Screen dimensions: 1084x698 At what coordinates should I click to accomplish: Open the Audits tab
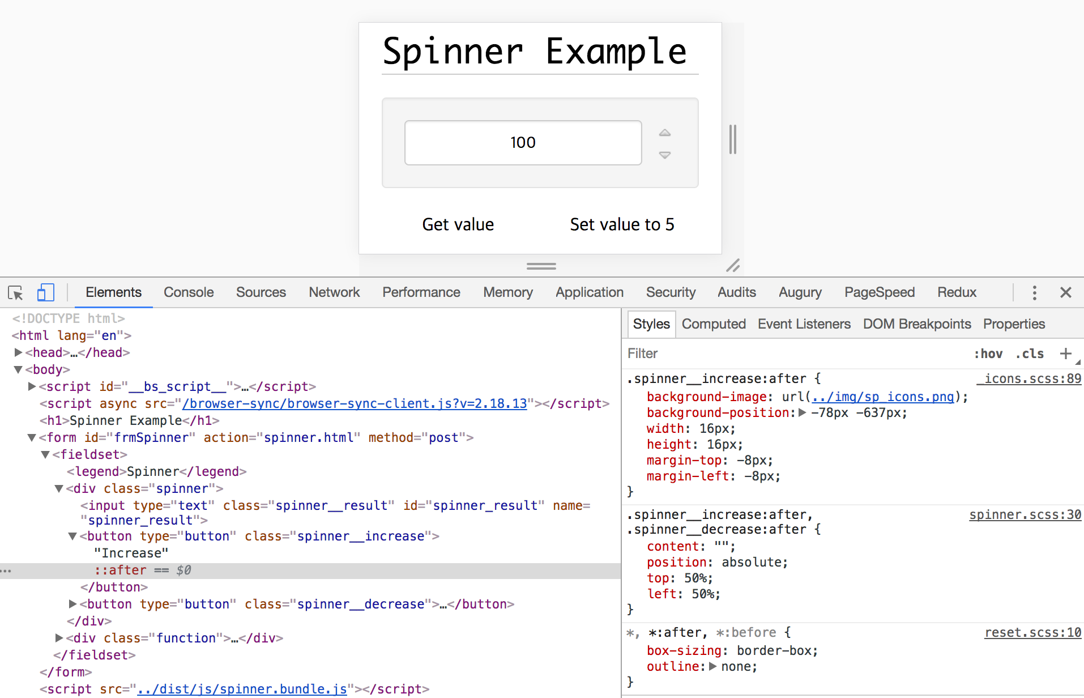pos(737,292)
